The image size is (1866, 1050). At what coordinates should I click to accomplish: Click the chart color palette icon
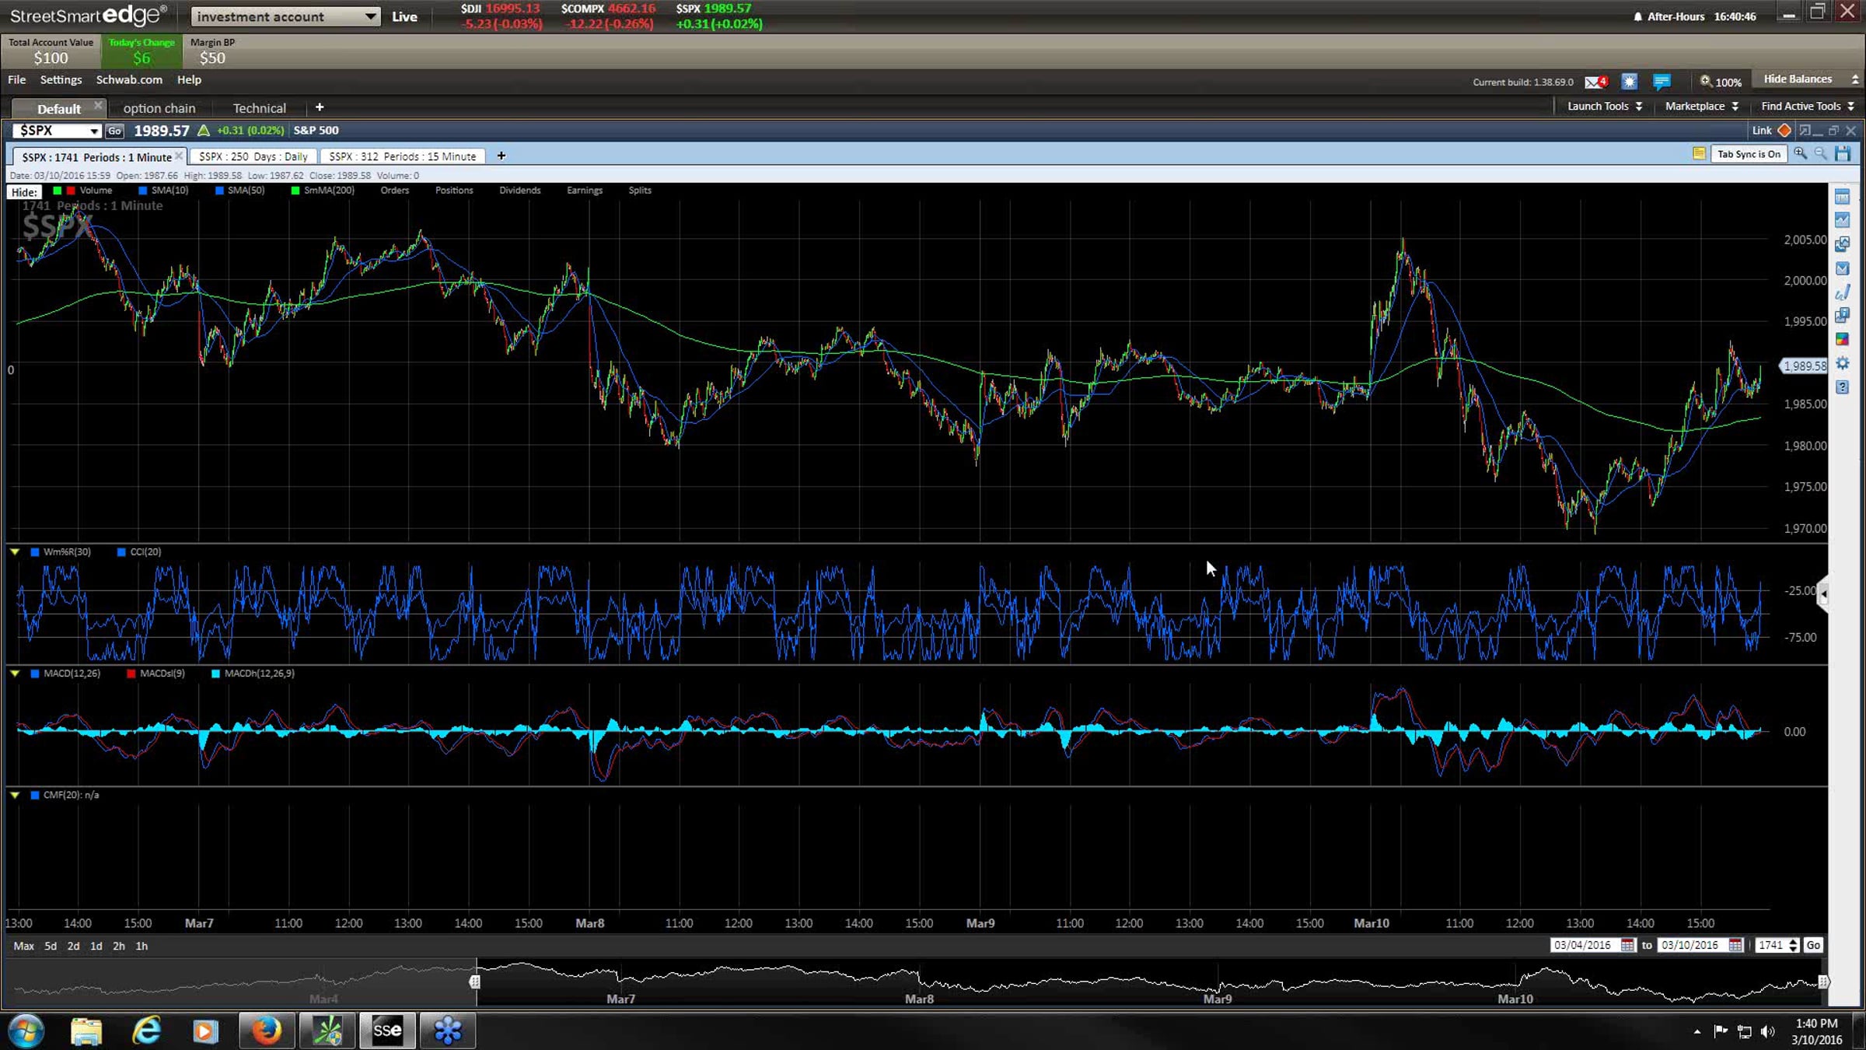[x=1842, y=339]
